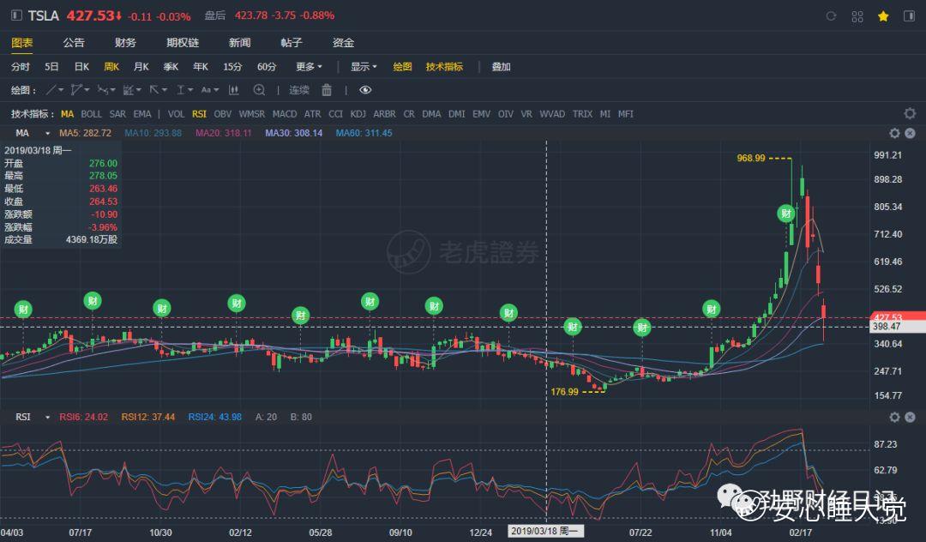Toggle the highlighted RSI indicator

[x=199, y=114]
